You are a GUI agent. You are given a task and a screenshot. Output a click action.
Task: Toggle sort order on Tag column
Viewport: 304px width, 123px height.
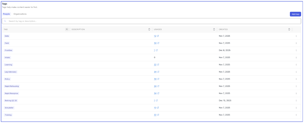pos(67,29)
